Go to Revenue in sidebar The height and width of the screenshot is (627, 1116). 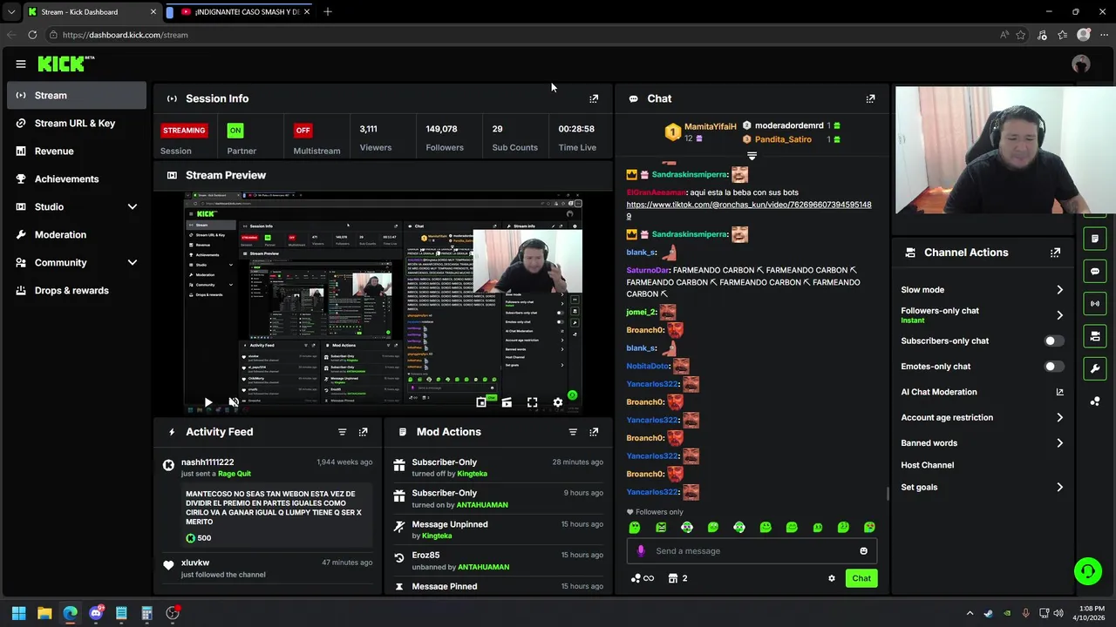pyautogui.click(x=77, y=151)
